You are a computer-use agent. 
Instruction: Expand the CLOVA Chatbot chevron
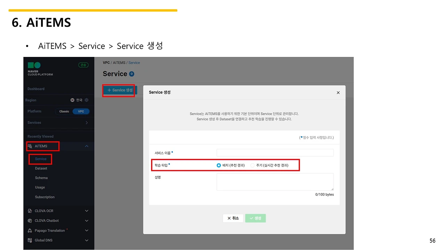pyautogui.click(x=87, y=220)
